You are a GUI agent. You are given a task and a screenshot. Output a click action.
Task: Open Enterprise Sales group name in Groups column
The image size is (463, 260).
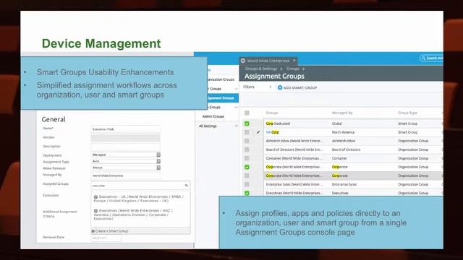tap(294, 184)
